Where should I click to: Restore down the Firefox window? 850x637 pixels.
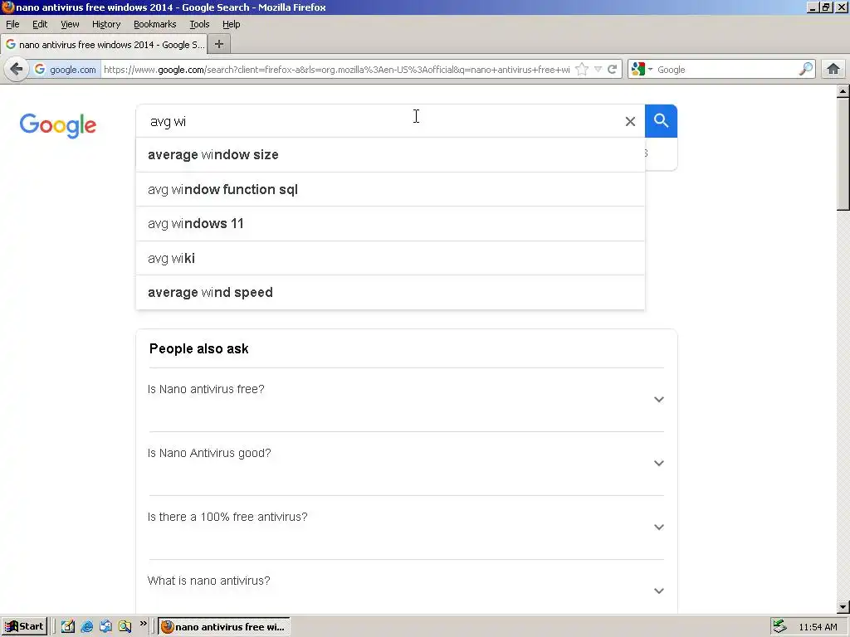click(826, 7)
